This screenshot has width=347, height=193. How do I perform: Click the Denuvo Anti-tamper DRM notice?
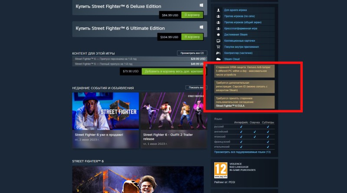[x=244, y=71]
